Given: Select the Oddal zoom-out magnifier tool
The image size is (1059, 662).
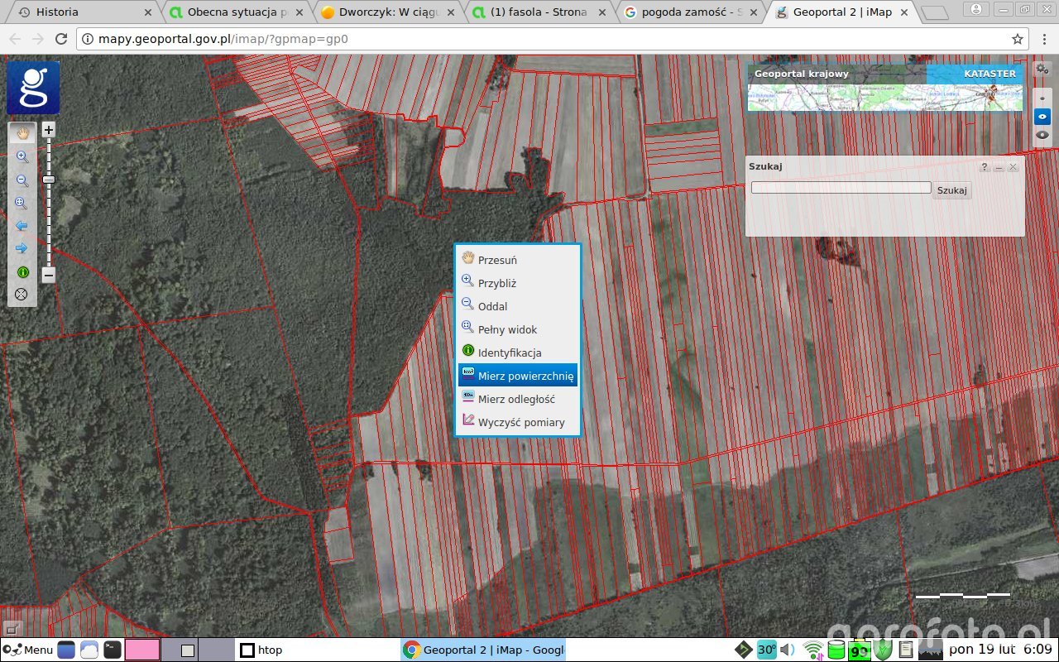Looking at the screenshot, I should pyautogui.click(x=22, y=180).
